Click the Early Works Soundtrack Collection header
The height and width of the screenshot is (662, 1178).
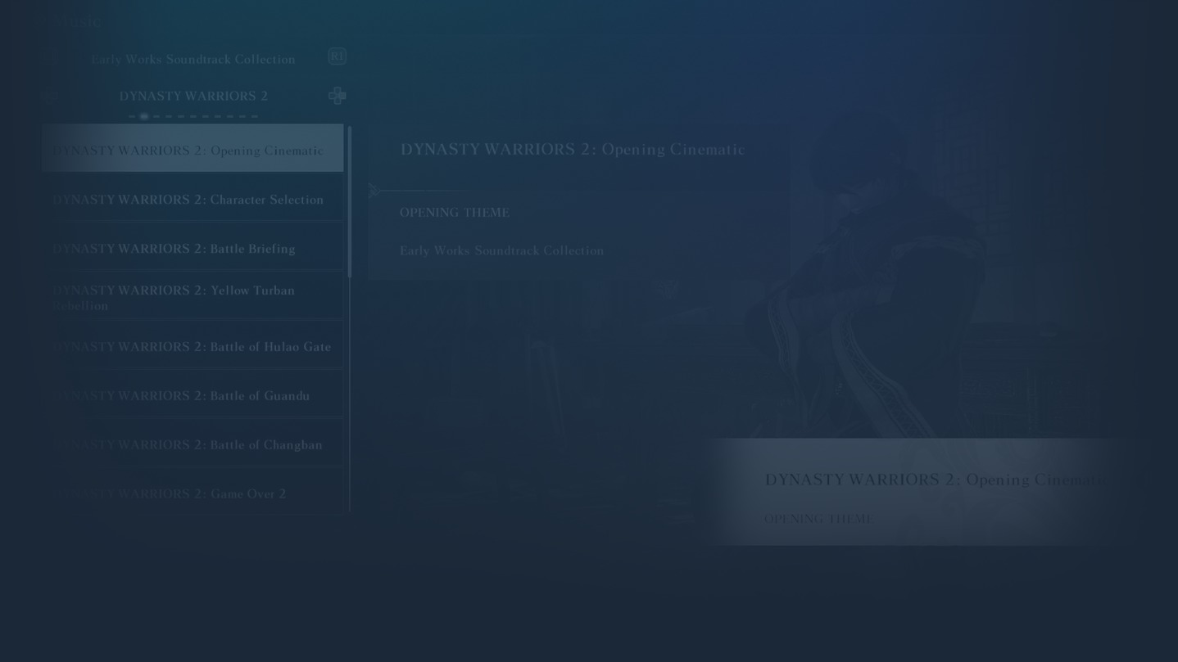(193, 59)
